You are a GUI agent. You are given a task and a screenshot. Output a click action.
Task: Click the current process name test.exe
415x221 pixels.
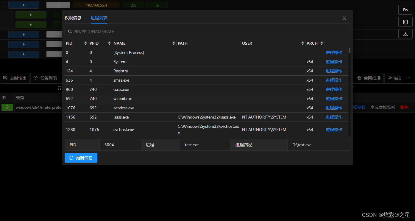click(192, 145)
